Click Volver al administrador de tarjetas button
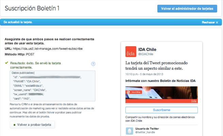The image size is (223, 136). pos(187,9)
